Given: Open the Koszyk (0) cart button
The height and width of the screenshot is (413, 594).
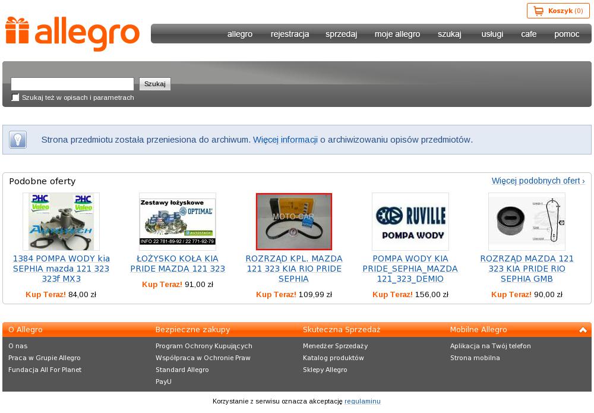Looking at the screenshot, I should click(x=558, y=11).
